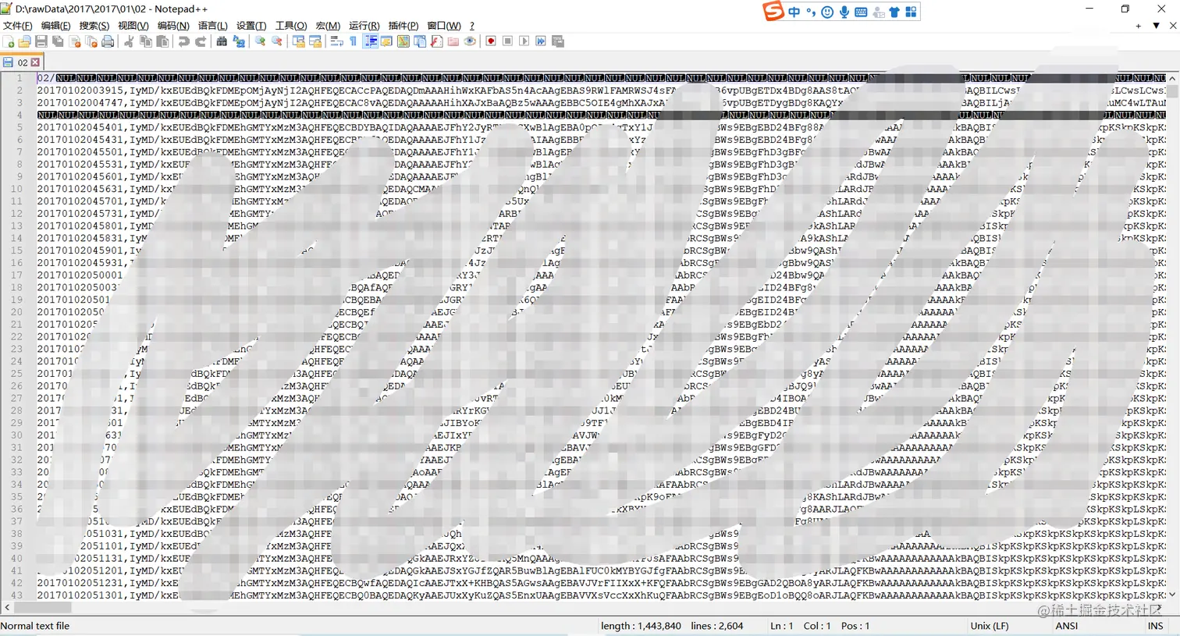The height and width of the screenshot is (636, 1180).
Task: Run macro multiple times icon
Action: (x=541, y=41)
